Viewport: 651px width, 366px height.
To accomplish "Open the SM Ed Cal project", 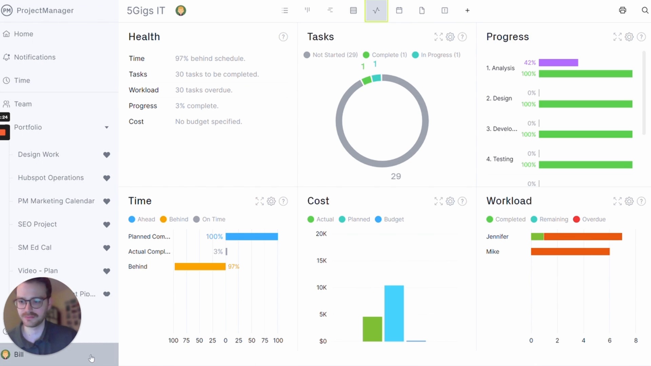I will 35,248.
